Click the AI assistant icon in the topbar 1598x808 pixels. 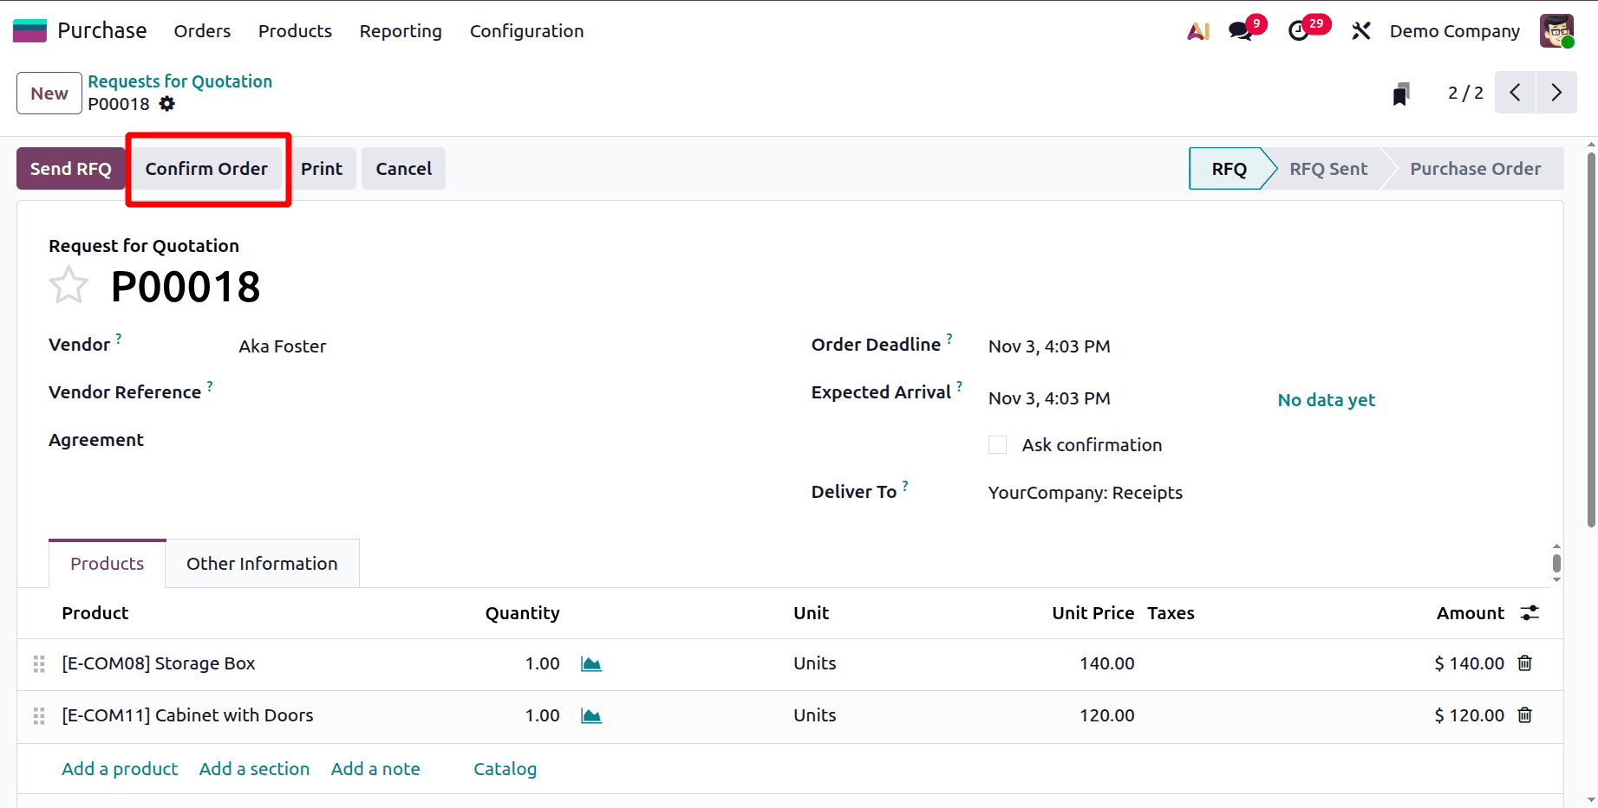click(1197, 30)
